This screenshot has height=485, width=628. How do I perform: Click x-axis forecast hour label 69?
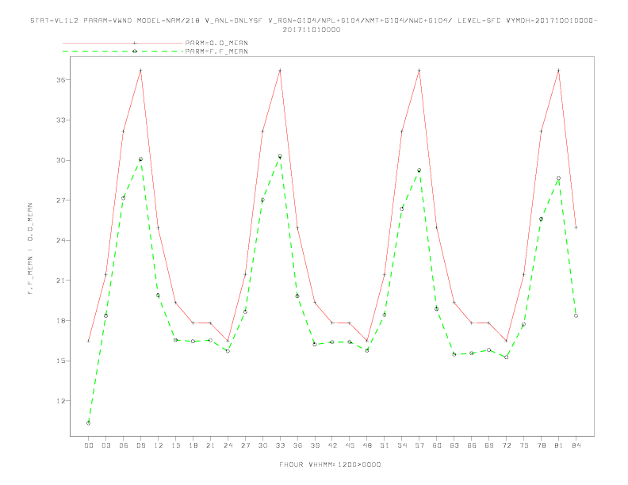[x=489, y=445]
